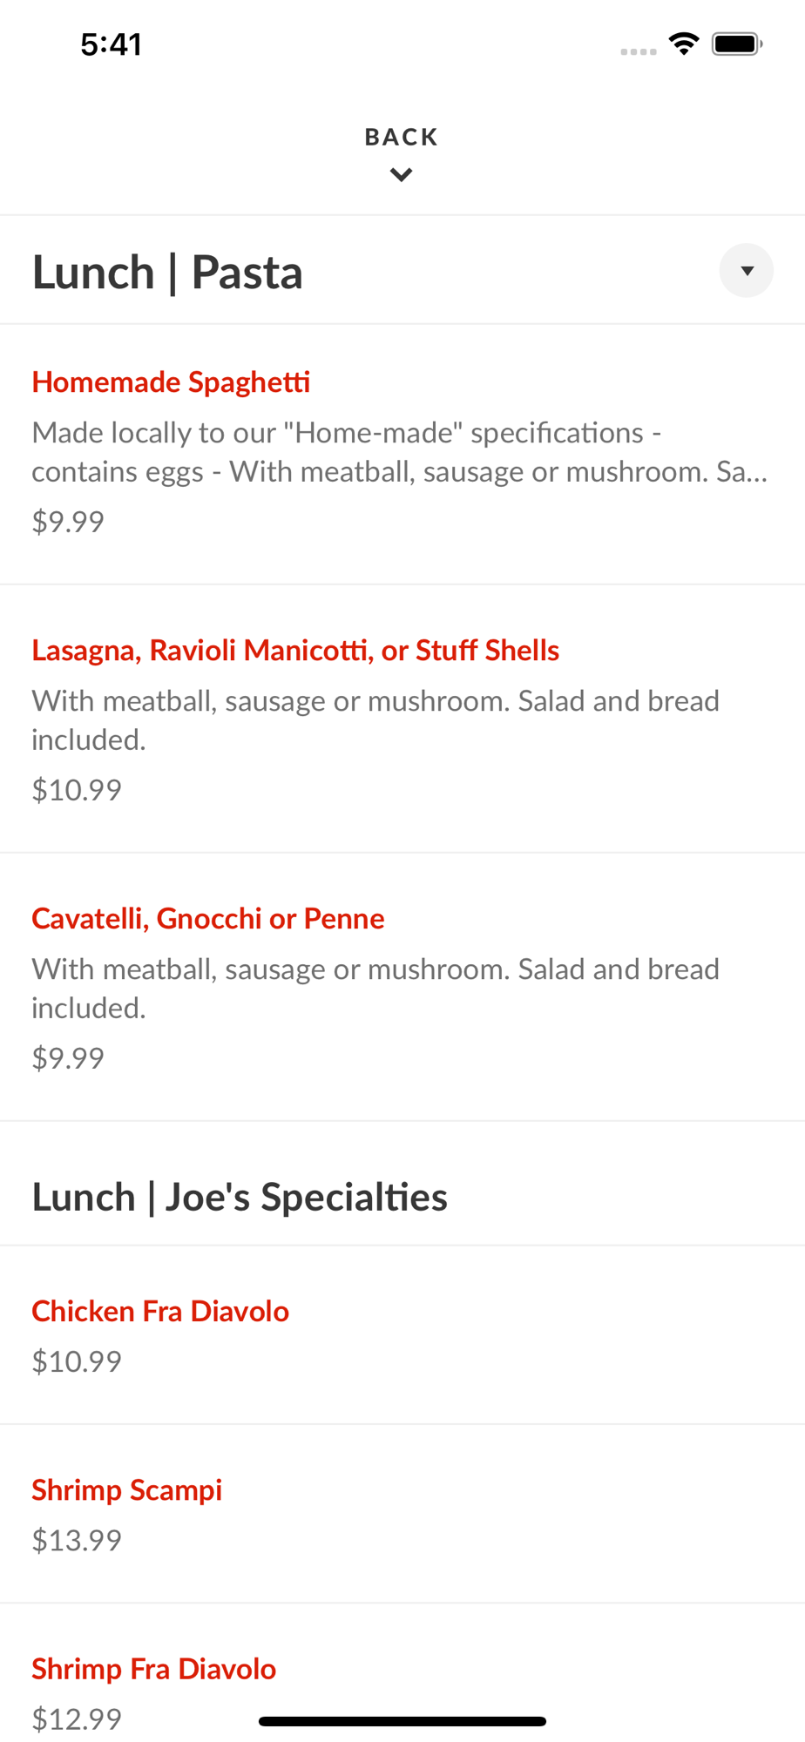This screenshot has width=805, height=1742.
Task: Tap the $10.99 price under Lasagna
Action: [77, 790]
